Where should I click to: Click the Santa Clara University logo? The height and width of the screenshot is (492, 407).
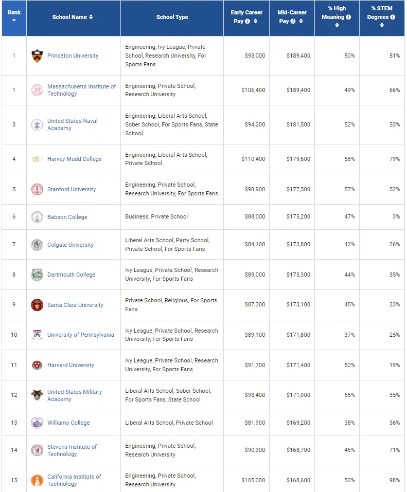pos(37,305)
